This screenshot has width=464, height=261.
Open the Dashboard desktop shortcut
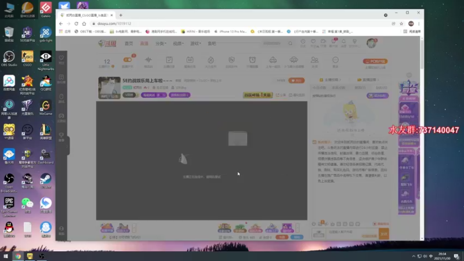coord(46,156)
